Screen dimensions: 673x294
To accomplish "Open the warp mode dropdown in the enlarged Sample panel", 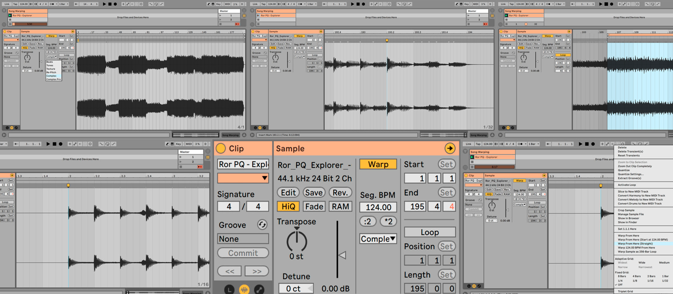I will 378,239.
